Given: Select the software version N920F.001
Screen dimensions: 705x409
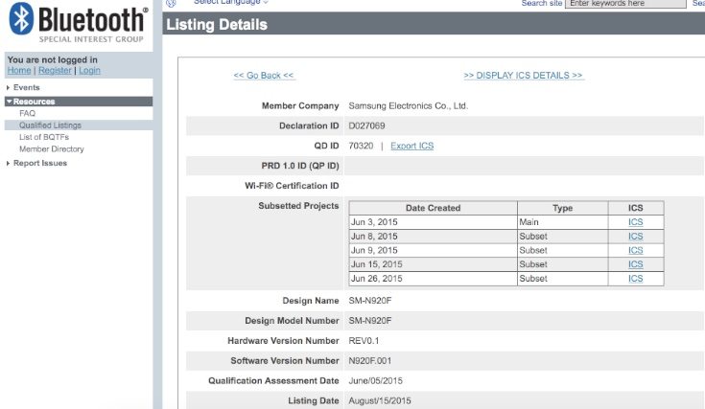Looking at the screenshot, I should point(370,361).
